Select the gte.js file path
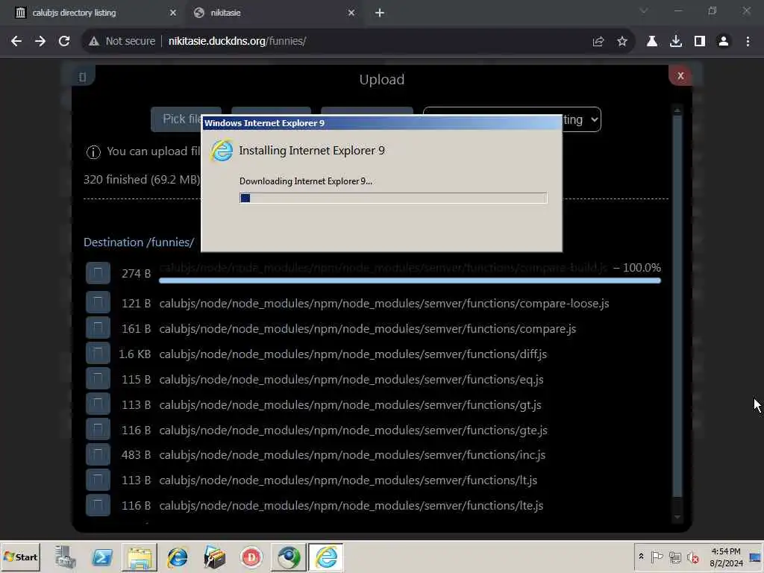This screenshot has width=764, height=573. [353, 430]
